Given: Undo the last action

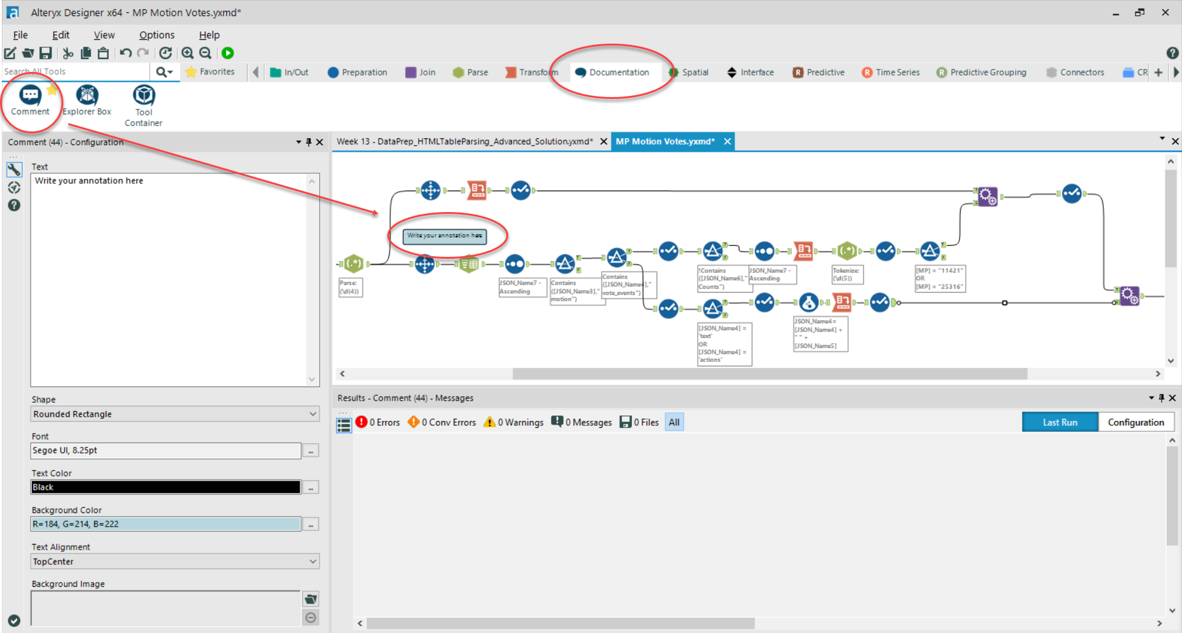Looking at the screenshot, I should coord(125,53).
